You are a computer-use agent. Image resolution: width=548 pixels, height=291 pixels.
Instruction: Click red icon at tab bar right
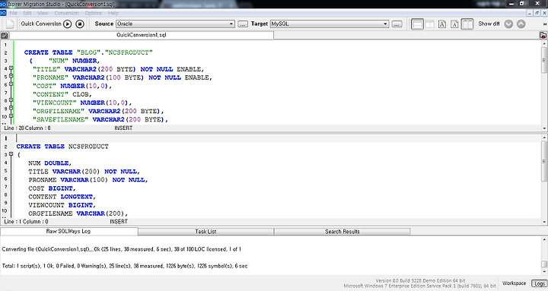click(x=543, y=35)
